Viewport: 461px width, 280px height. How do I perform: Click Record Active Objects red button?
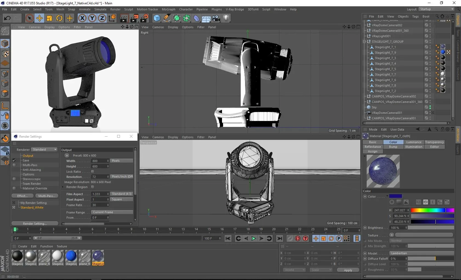tap(298, 238)
